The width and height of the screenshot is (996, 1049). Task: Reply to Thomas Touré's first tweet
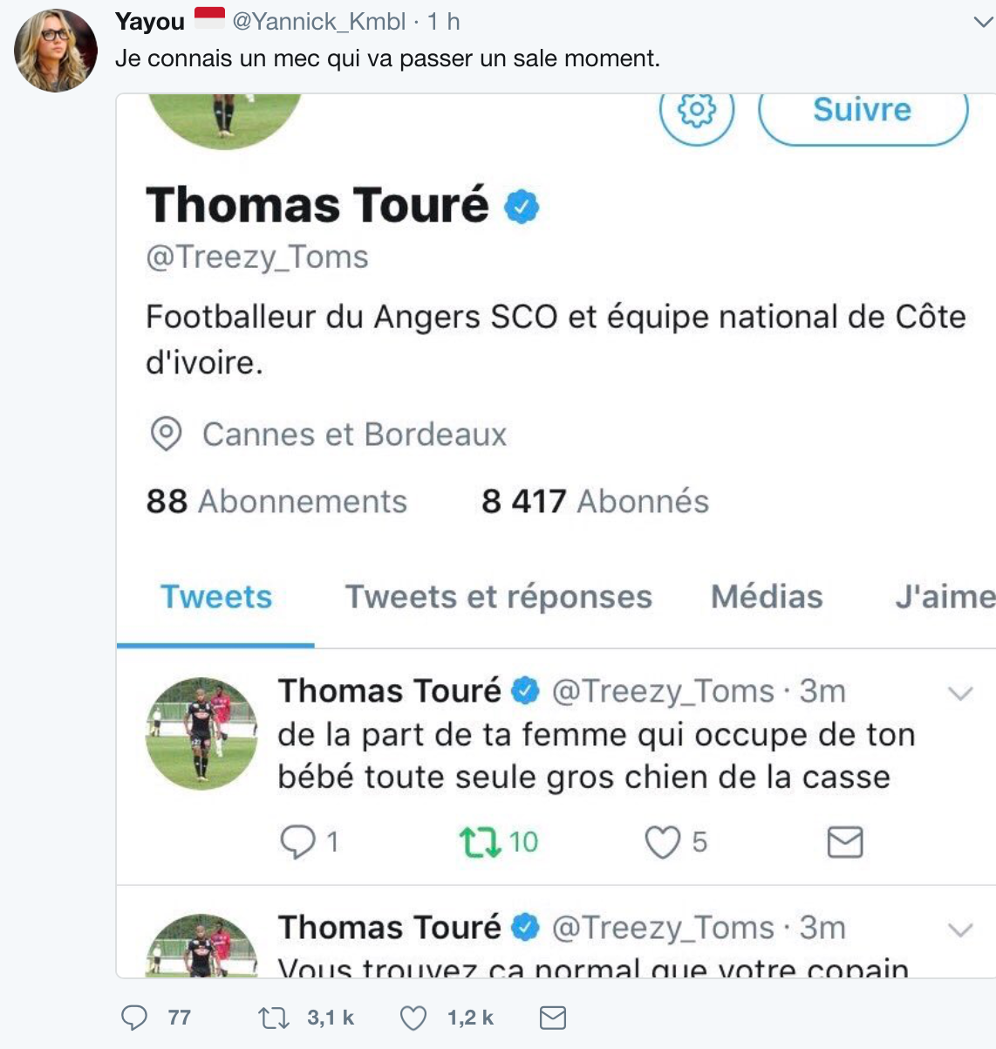pos(298,842)
